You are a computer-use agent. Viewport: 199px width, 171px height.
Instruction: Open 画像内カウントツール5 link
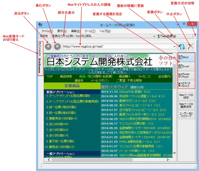tap(137, 101)
